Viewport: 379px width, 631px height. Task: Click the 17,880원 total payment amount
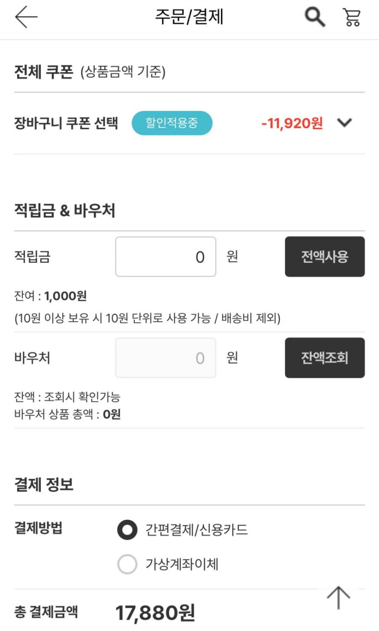(x=155, y=613)
